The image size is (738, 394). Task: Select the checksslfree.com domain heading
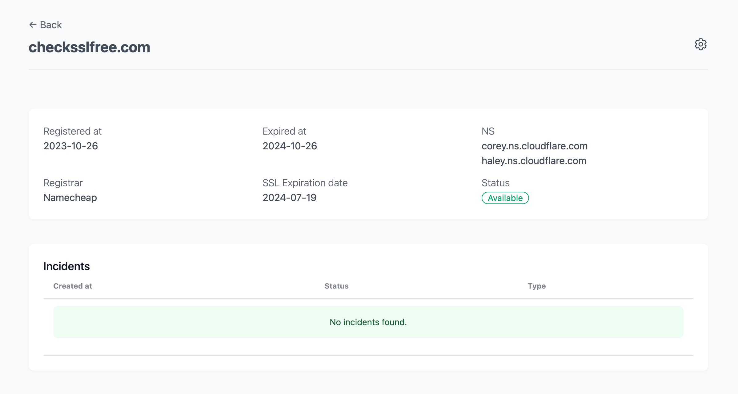[x=90, y=47]
